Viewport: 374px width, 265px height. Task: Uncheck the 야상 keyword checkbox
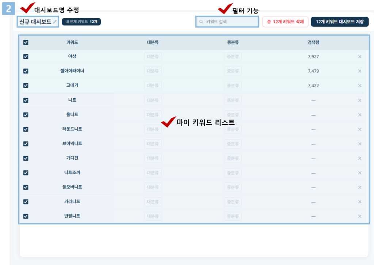click(26, 57)
